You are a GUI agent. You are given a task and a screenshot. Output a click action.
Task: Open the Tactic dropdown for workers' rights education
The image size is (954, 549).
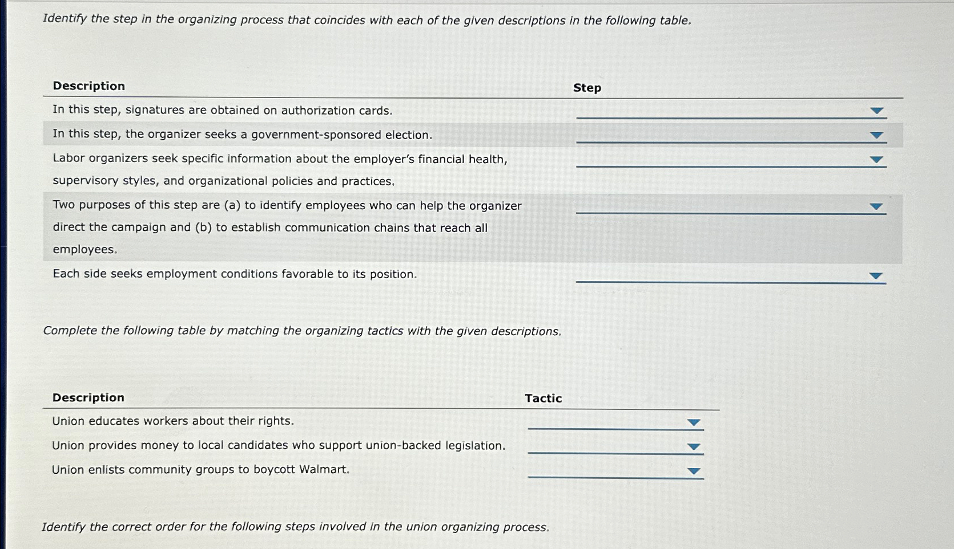tap(694, 422)
